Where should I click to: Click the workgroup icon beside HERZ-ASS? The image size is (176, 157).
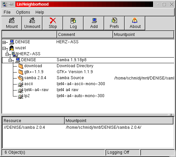15,54
